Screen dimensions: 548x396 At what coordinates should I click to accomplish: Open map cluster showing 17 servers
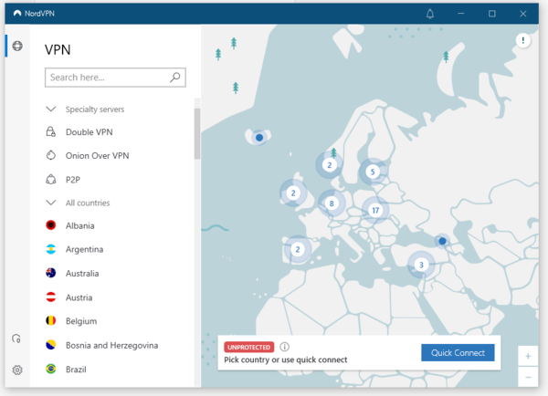coord(375,210)
